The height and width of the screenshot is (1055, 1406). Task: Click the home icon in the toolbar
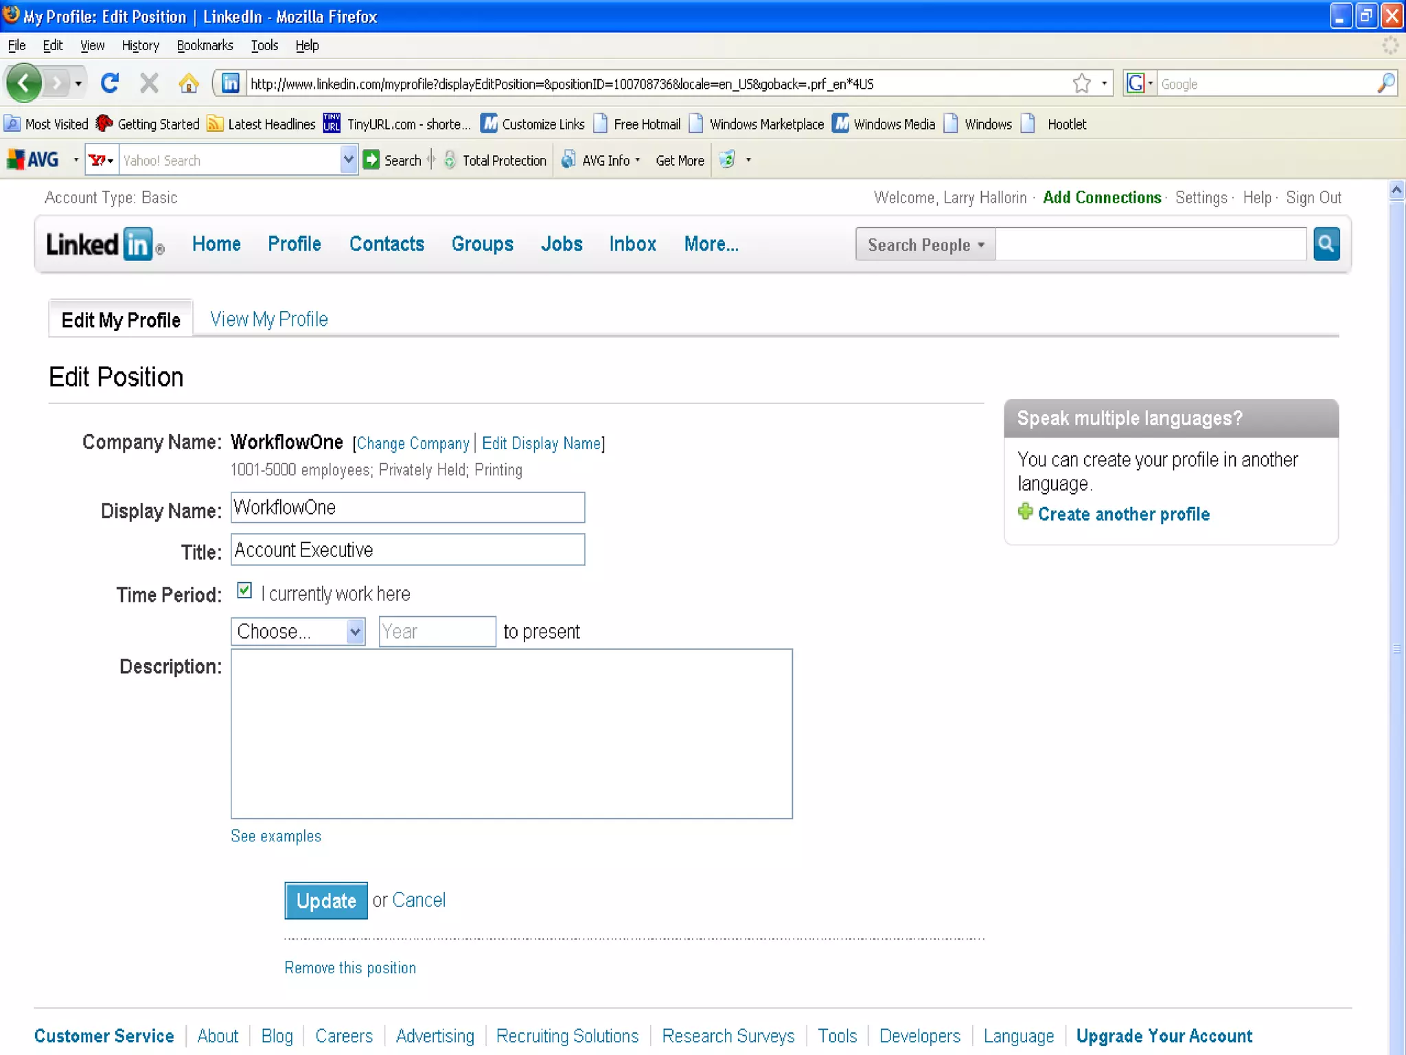pyautogui.click(x=188, y=83)
